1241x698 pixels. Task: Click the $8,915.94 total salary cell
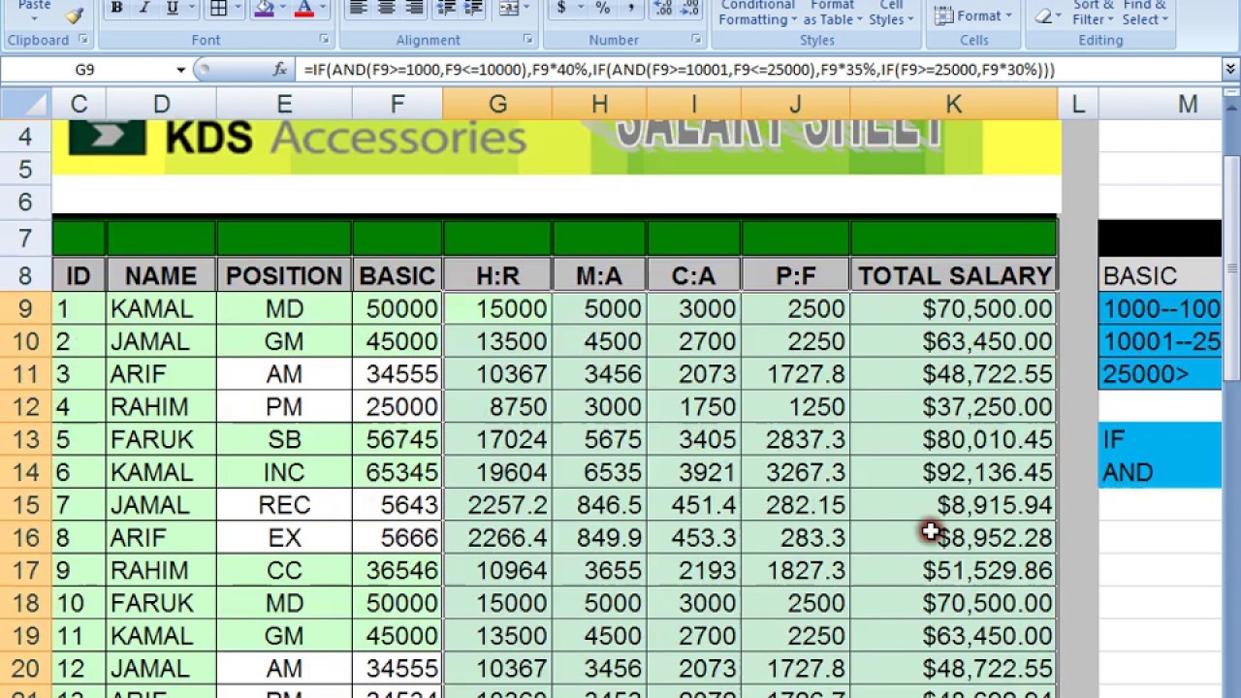954,505
